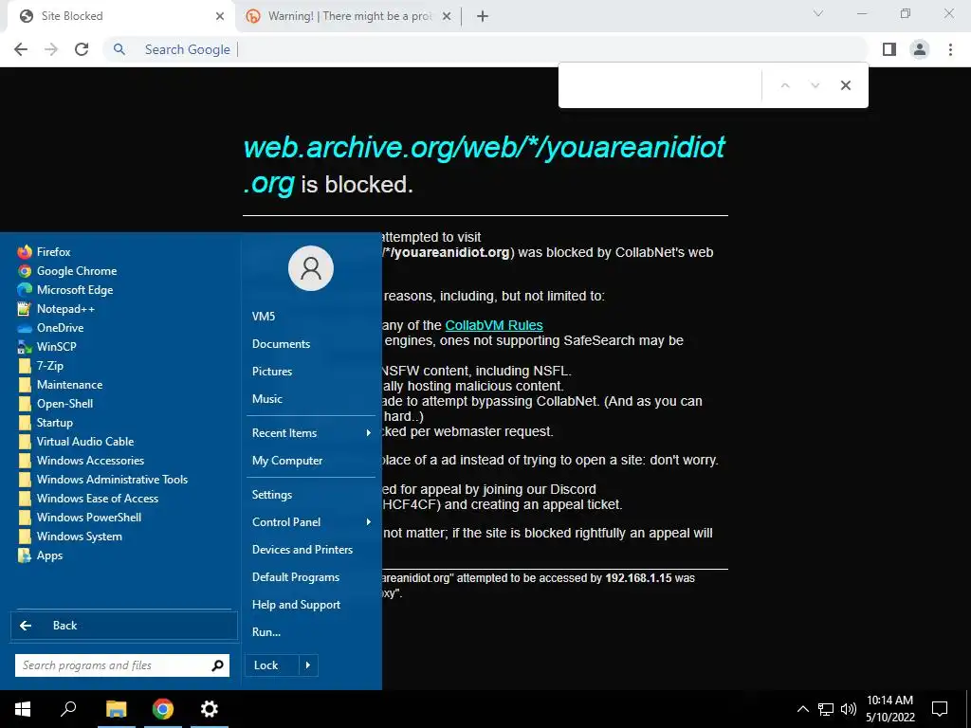Toggle Chrome side panel
971x728 pixels.
pos(889,49)
